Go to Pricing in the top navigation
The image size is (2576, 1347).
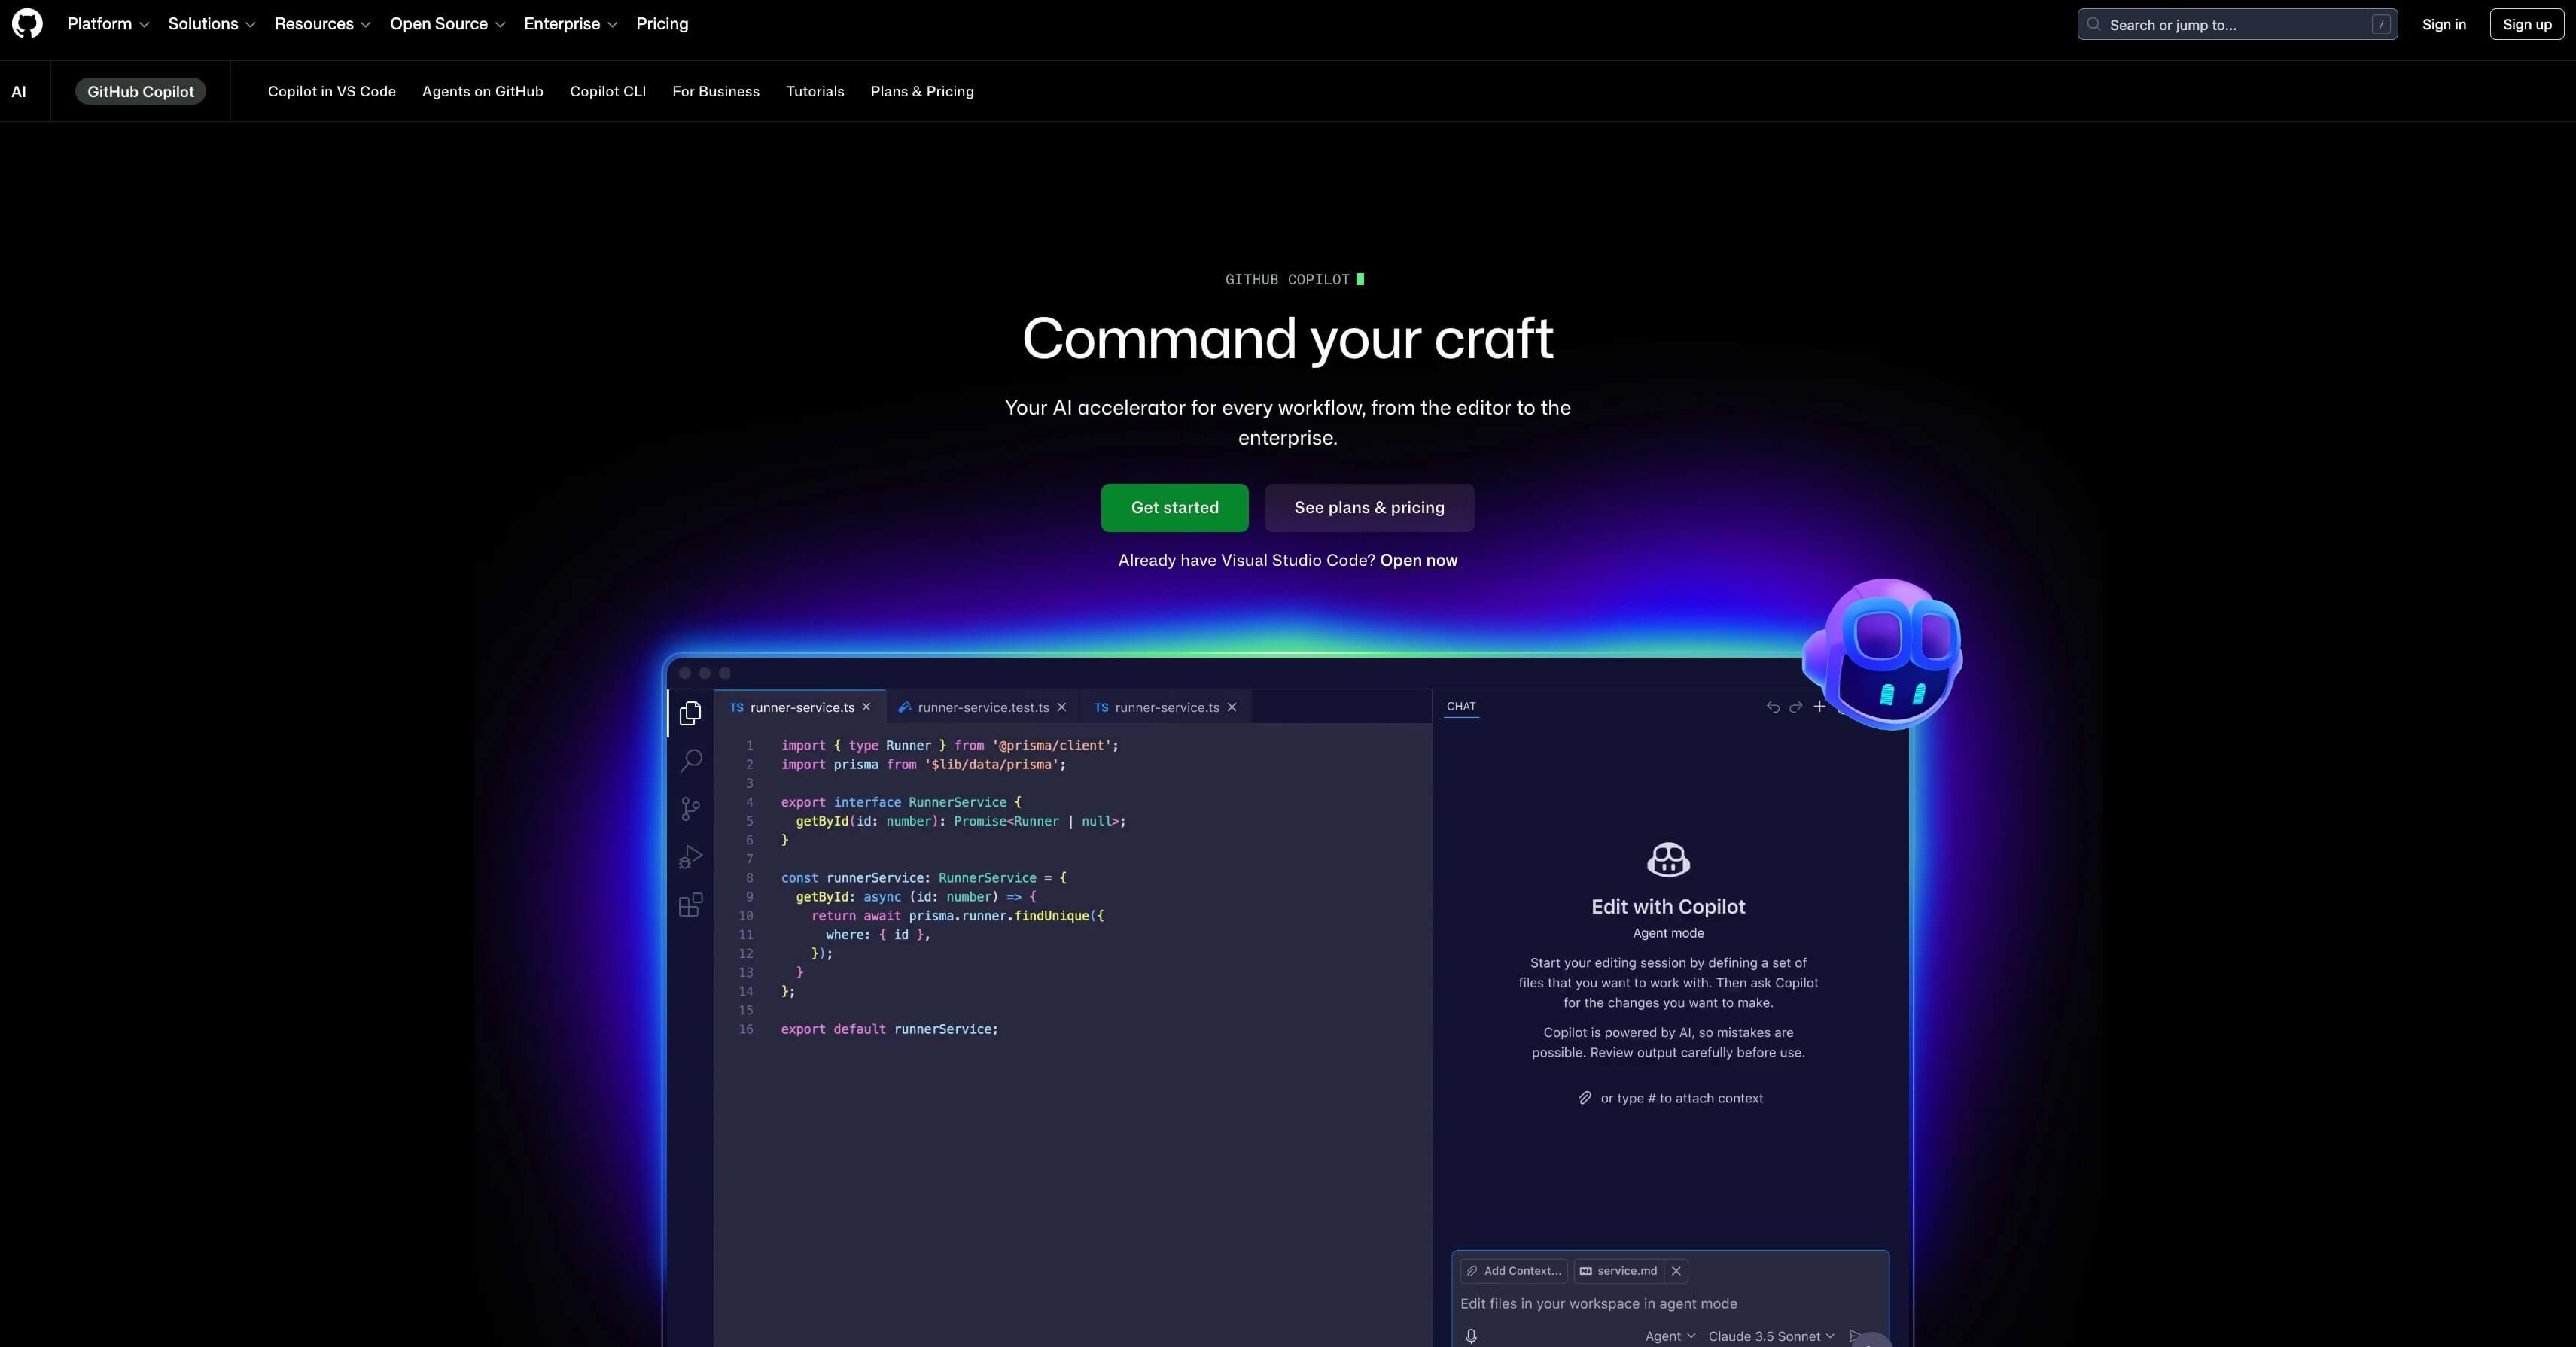662,24
